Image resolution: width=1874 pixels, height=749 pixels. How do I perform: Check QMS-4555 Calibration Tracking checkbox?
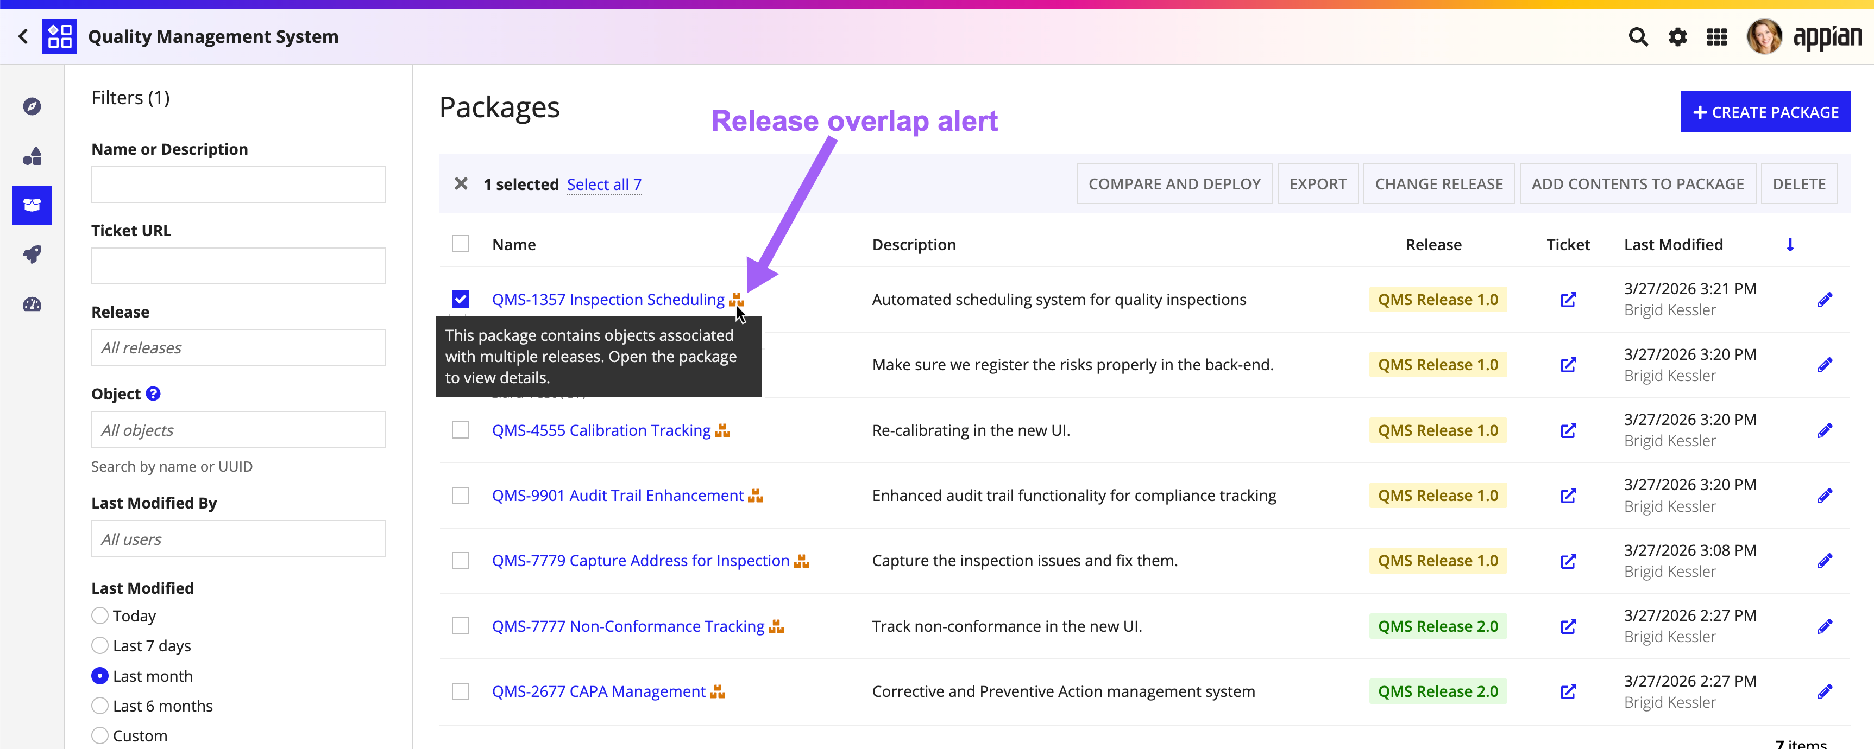pyautogui.click(x=461, y=430)
